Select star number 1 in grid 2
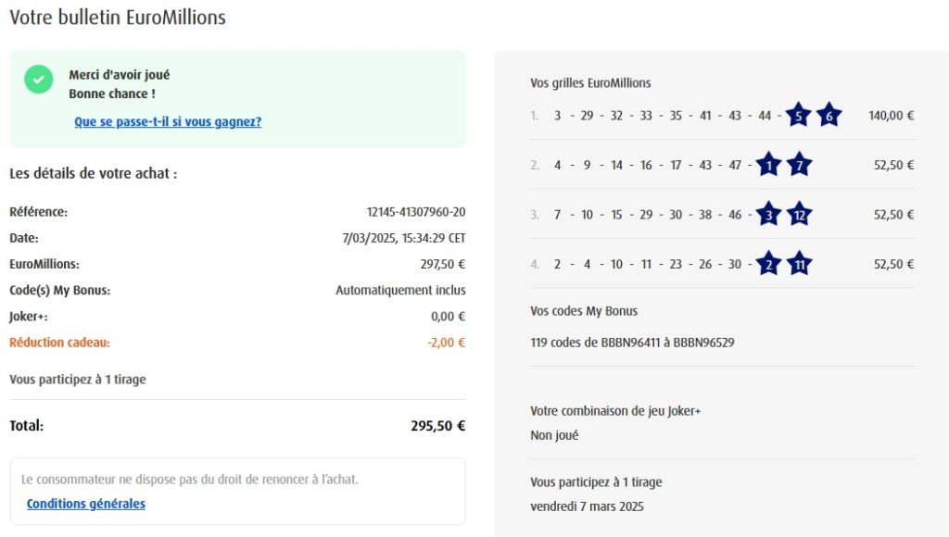The image size is (949, 537). pyautogui.click(x=768, y=166)
